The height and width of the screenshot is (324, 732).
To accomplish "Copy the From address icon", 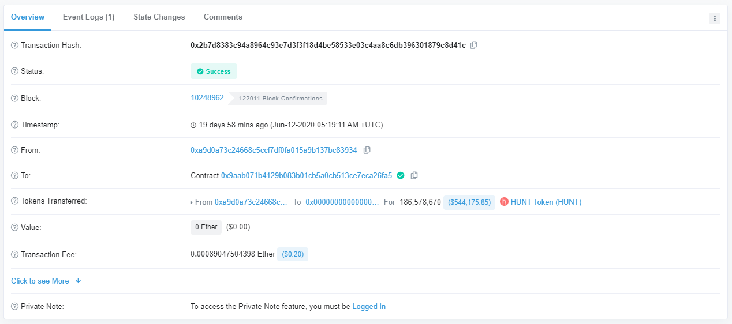I will 367,150.
